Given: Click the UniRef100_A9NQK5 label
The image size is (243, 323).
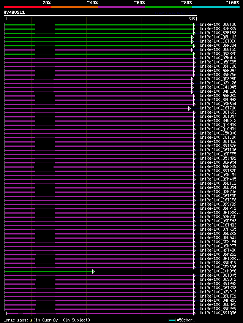Looking at the screenshot, I should (218, 96).
